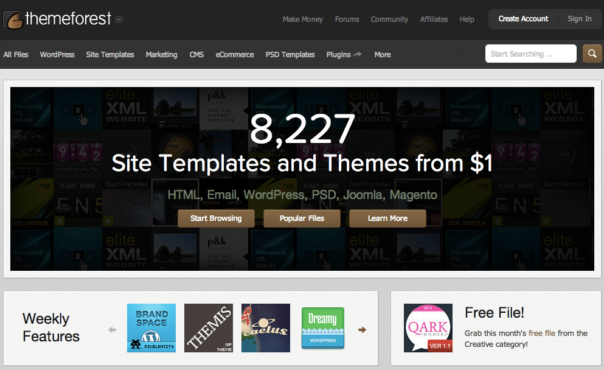Open the Brand Space theme thumbnail
The image size is (604, 370).
point(151,328)
